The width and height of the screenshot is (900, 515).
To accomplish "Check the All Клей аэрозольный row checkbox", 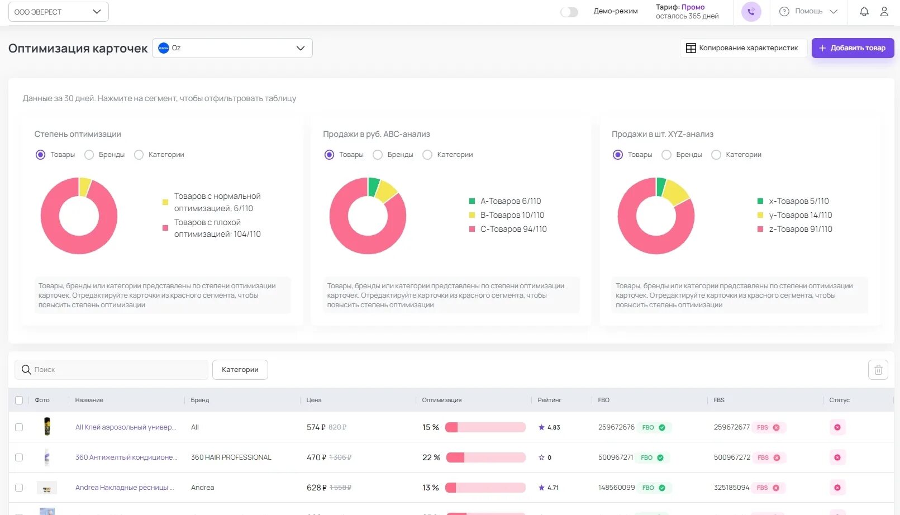I will point(19,427).
